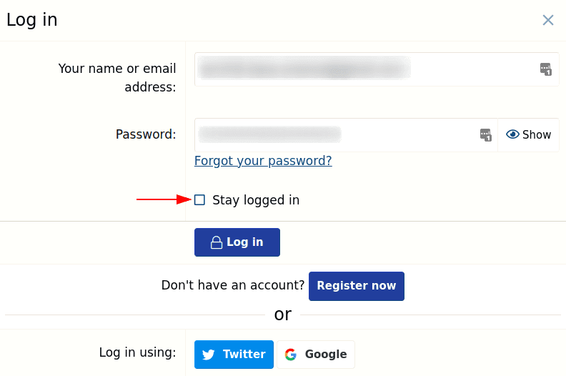Click the Twitter bird icon

coord(209,355)
